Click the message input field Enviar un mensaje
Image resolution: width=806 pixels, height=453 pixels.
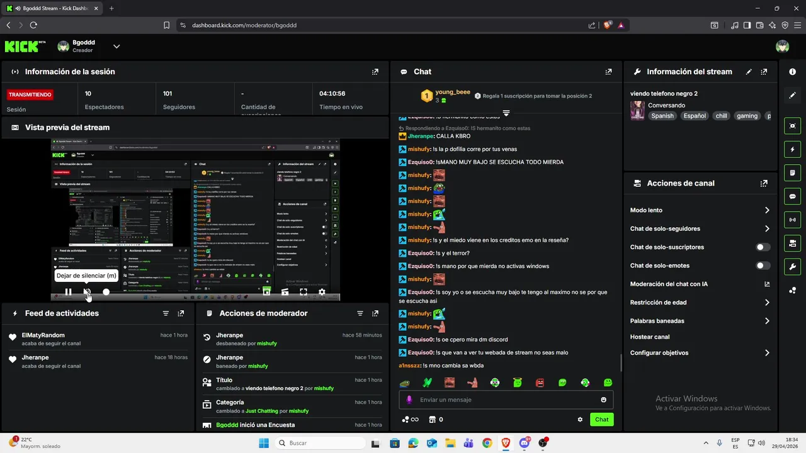click(506, 400)
